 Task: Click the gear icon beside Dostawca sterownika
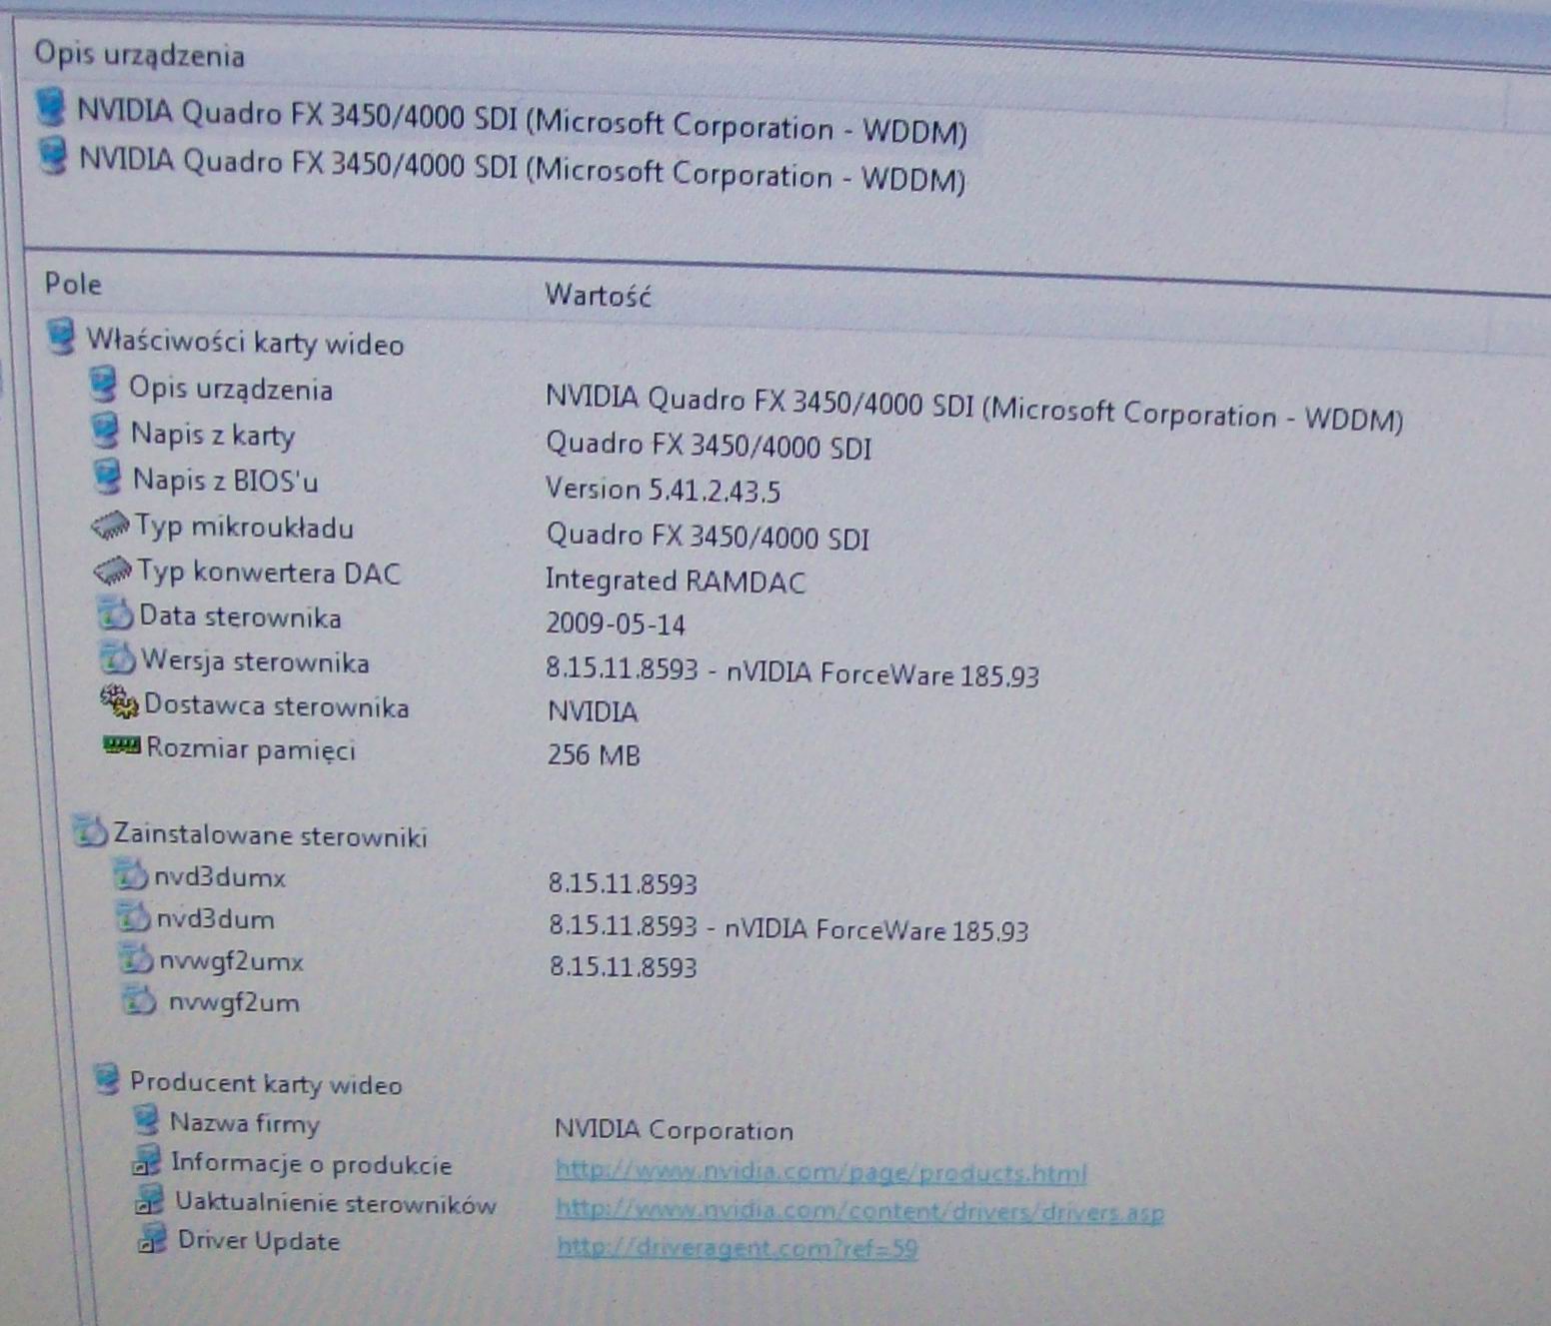119,703
